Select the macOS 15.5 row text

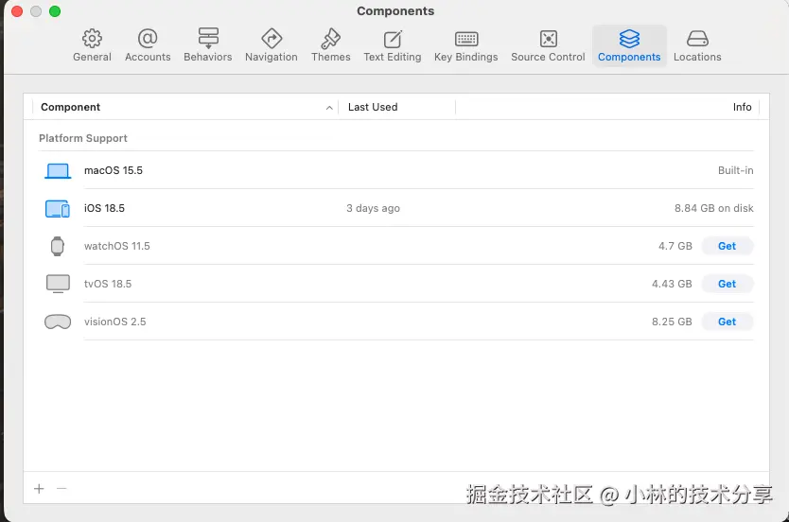(114, 170)
